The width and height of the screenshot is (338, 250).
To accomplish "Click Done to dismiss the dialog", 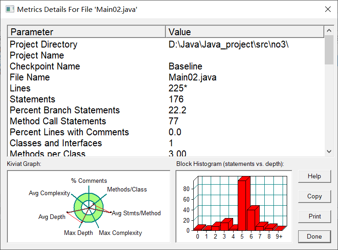I will pyautogui.click(x=314, y=236).
